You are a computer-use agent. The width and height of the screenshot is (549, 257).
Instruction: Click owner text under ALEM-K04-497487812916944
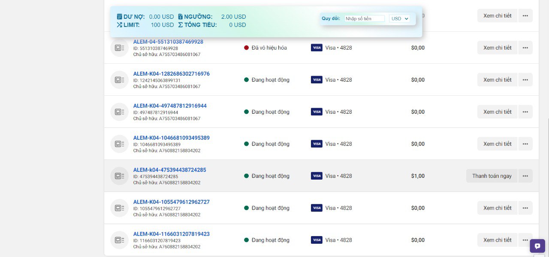coord(167,118)
